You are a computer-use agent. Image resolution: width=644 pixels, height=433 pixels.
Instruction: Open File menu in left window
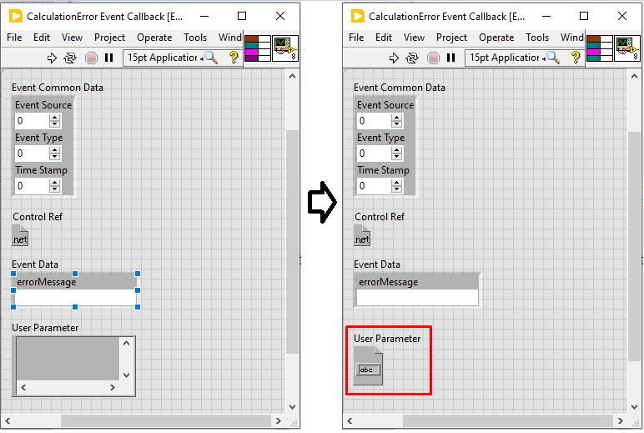[x=14, y=38]
